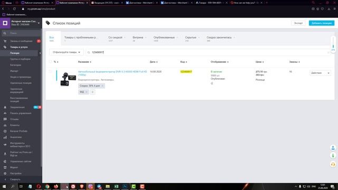Click the Клиенты people icon
338x190 pixels.
pos(5,125)
